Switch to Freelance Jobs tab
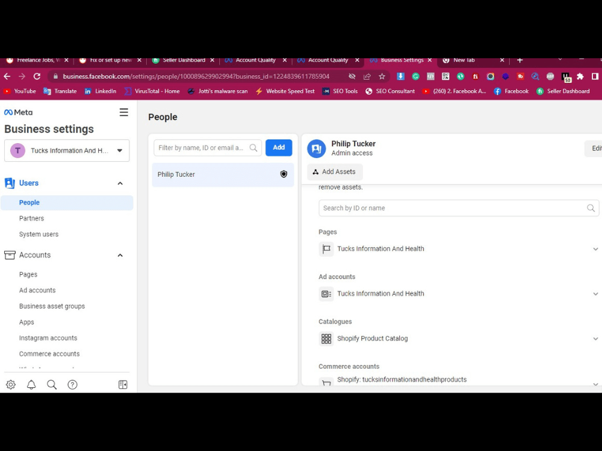Screen dimensions: 602x451 [39, 60]
